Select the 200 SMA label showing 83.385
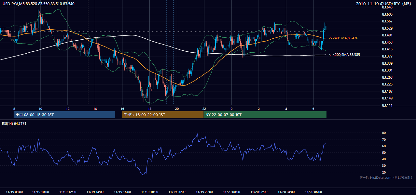The width and height of the screenshot is (416, 195). (344, 55)
